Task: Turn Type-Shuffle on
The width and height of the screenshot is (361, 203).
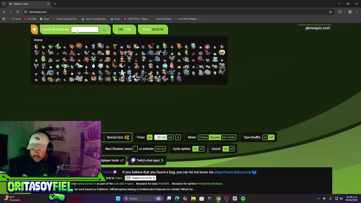Action: pos(265,137)
